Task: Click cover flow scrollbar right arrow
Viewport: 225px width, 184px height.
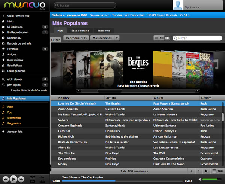Action: 198,91
